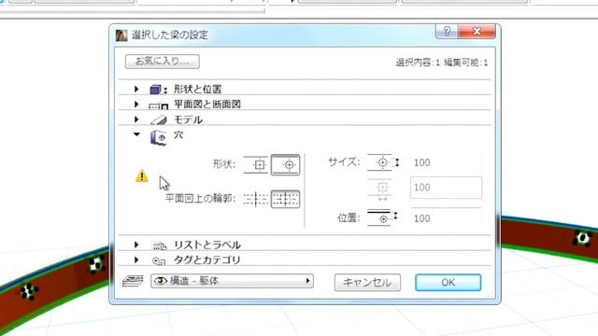
Task: Click the hole position icon
Action: pos(382,217)
